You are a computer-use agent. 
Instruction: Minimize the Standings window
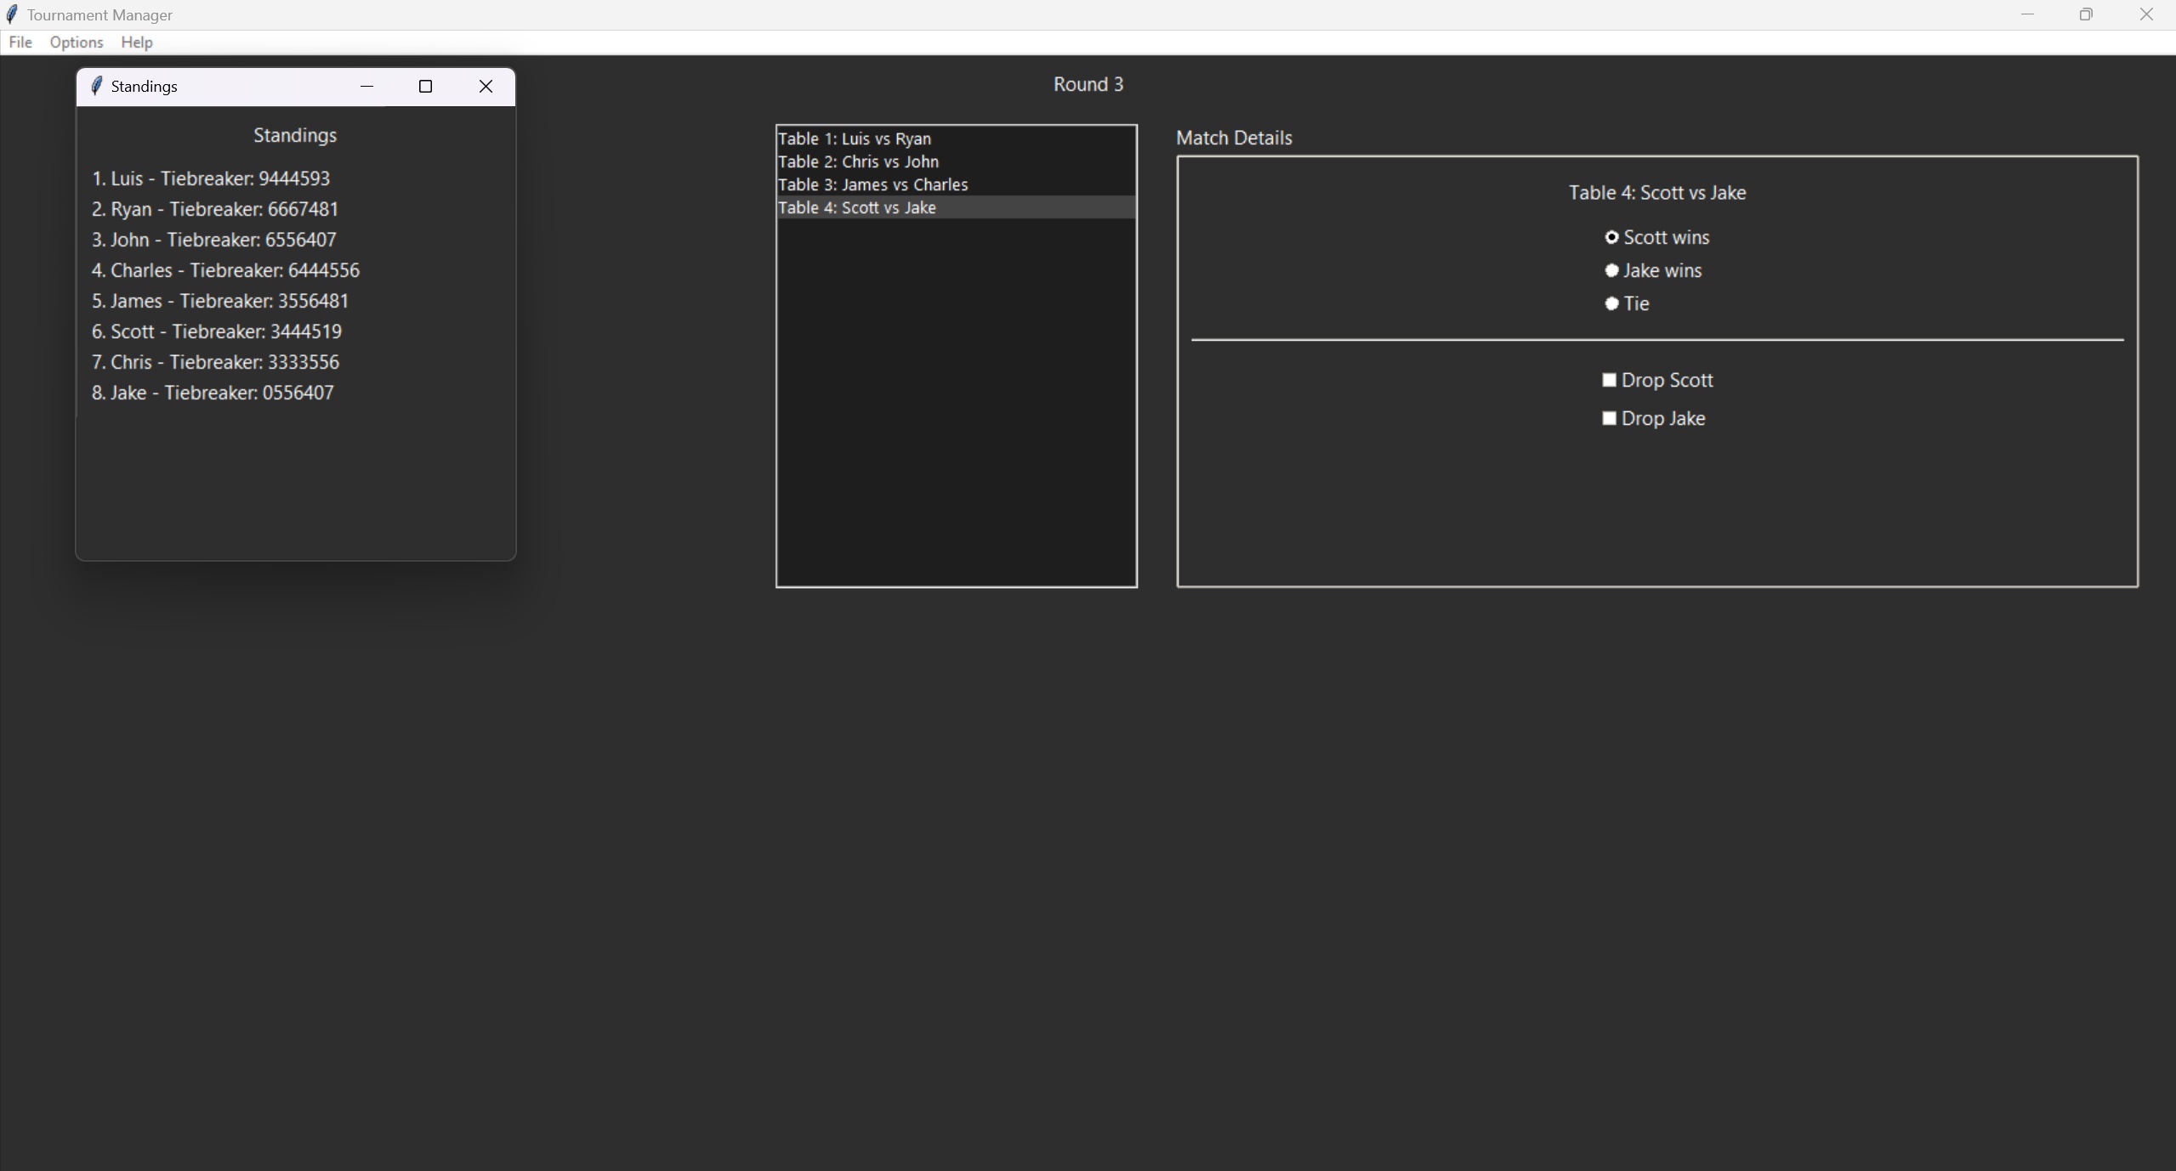(x=366, y=87)
